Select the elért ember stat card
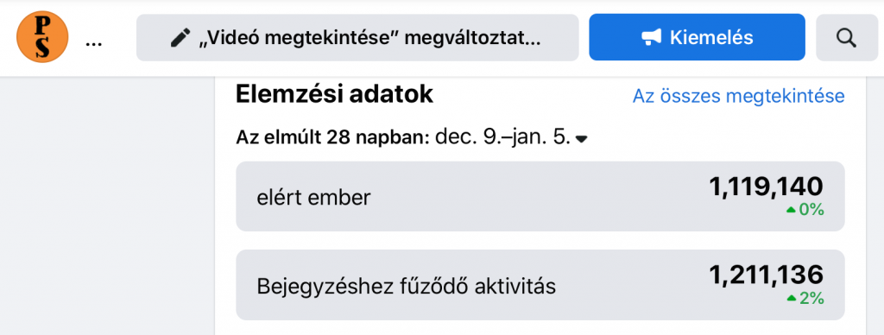 point(540,196)
